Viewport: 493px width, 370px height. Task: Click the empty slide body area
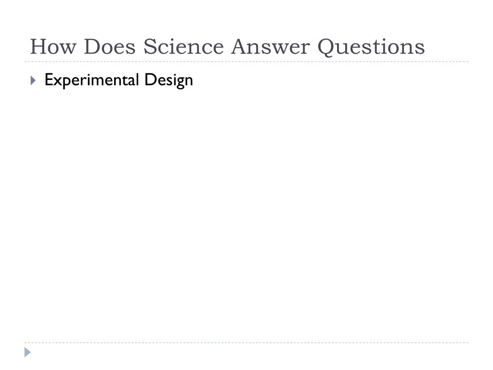[246, 214]
